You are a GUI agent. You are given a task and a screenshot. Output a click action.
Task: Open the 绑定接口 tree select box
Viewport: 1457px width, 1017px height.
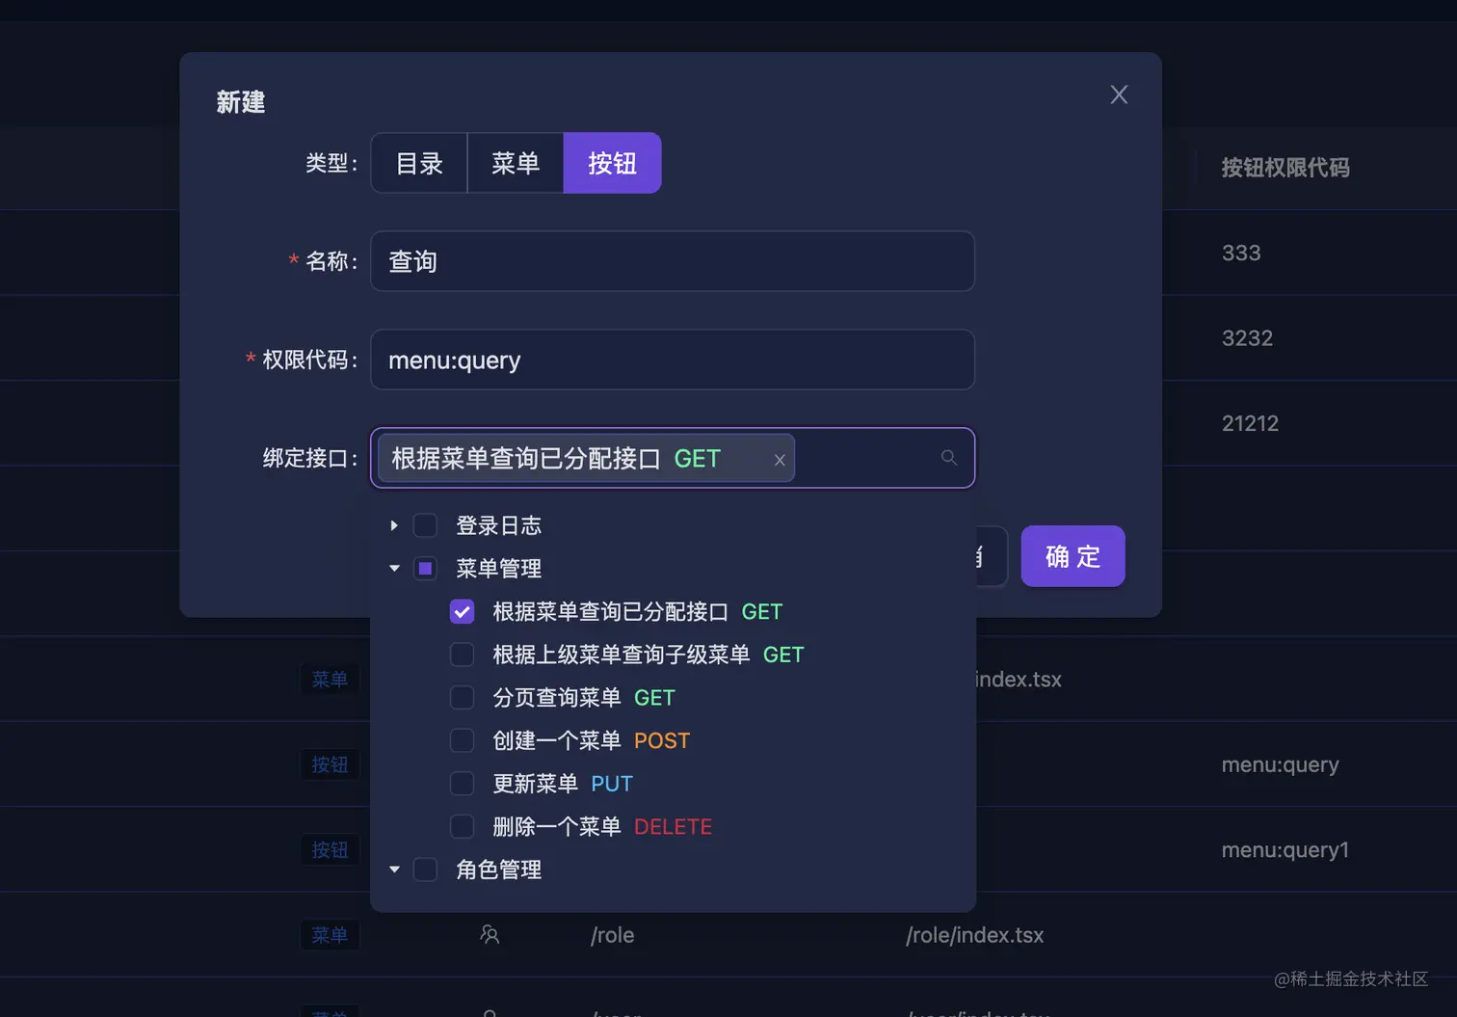[673, 458]
